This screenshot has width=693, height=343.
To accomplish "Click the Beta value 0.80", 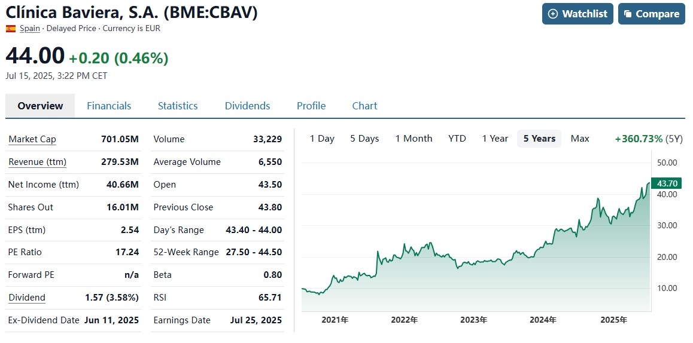I will pos(273,274).
